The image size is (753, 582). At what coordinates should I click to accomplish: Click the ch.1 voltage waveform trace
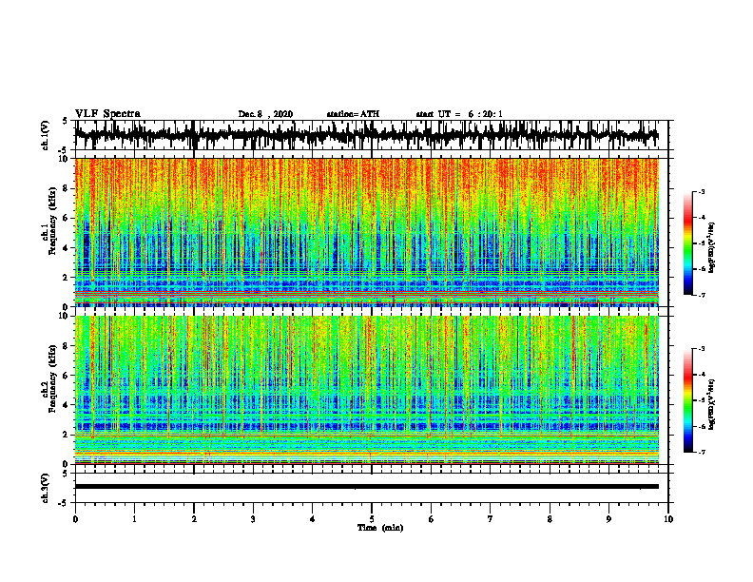[x=366, y=135]
